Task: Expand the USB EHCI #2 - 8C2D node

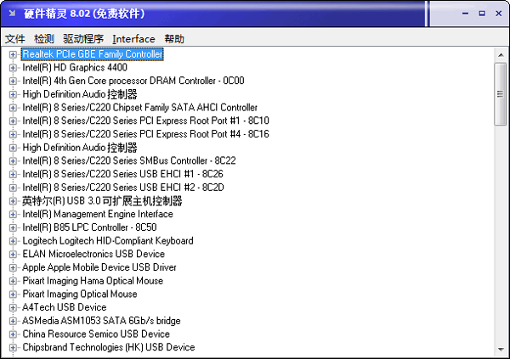Action: coord(13,188)
